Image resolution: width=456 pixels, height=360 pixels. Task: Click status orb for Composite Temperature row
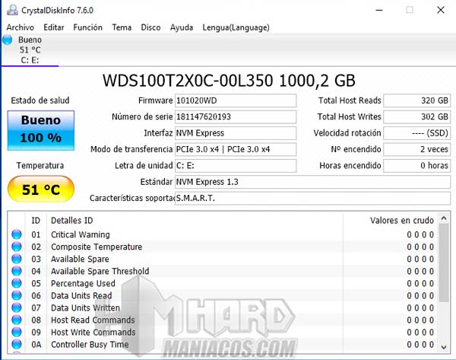click(x=17, y=247)
